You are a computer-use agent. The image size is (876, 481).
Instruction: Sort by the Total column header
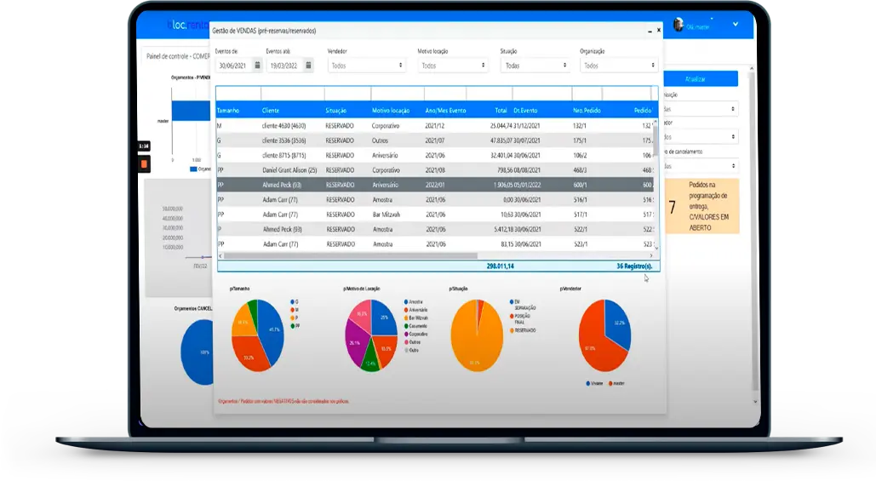(501, 111)
